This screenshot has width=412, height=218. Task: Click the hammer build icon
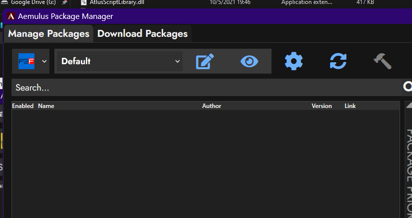[x=383, y=61]
